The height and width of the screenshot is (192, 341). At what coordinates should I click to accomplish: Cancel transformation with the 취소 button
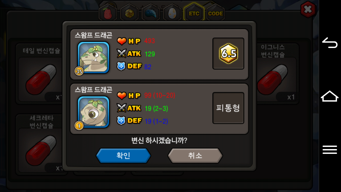[x=195, y=156]
